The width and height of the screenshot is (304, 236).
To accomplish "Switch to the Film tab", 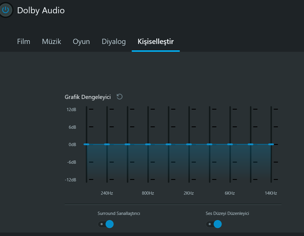I will click(x=24, y=41).
